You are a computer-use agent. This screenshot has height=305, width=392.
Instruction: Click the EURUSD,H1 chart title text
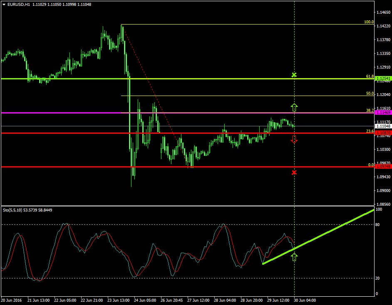[x=17, y=4]
